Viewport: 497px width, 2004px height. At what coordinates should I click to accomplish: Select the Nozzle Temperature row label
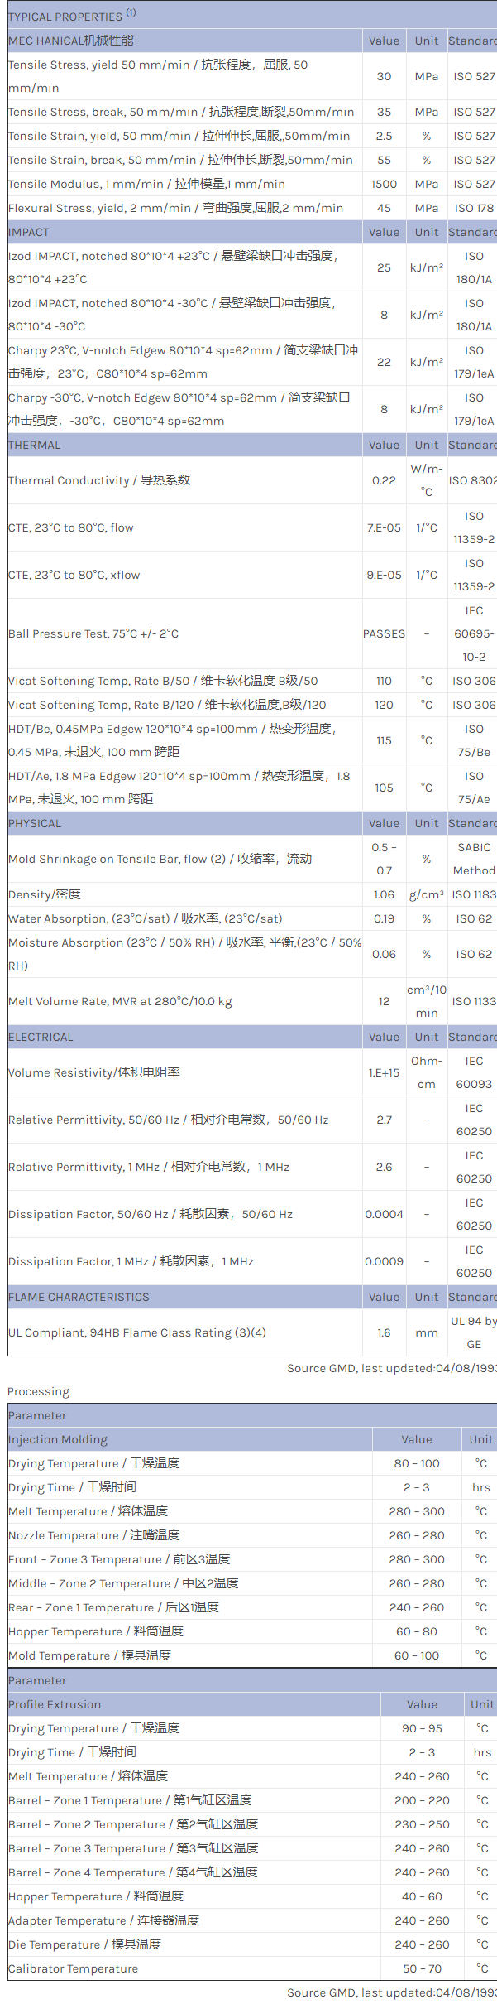click(x=93, y=1535)
